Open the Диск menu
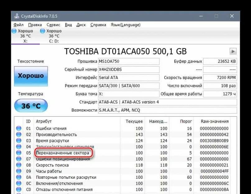 point(81,25)
